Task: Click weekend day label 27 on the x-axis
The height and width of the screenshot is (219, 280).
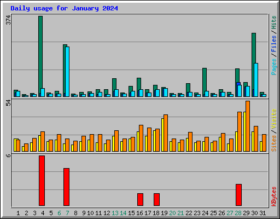Action: (230, 213)
